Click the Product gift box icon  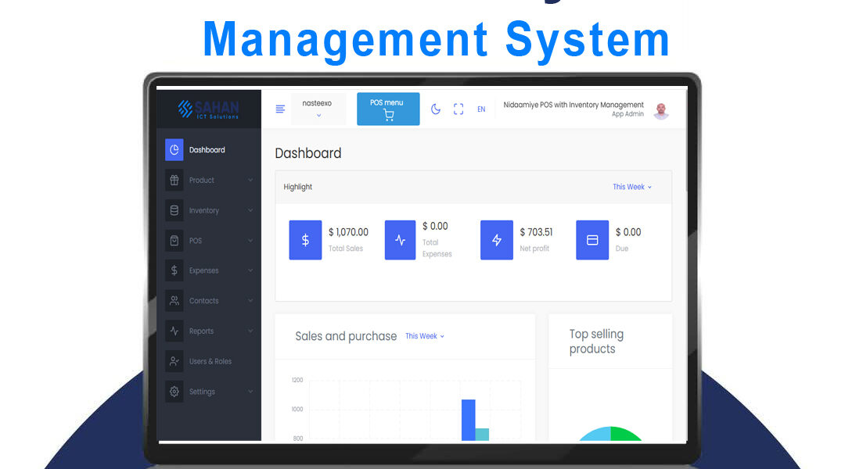point(174,180)
